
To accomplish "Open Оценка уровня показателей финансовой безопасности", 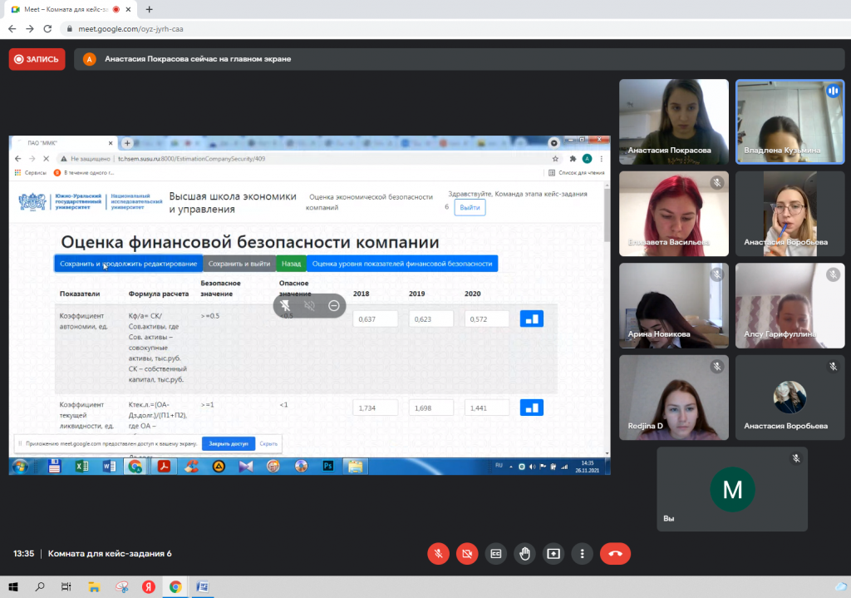I will [402, 264].
